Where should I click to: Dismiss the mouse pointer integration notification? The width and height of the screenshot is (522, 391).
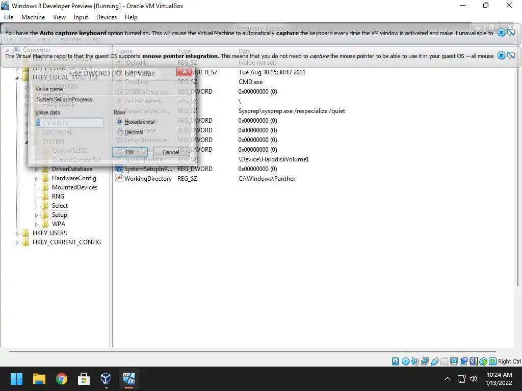501,55
